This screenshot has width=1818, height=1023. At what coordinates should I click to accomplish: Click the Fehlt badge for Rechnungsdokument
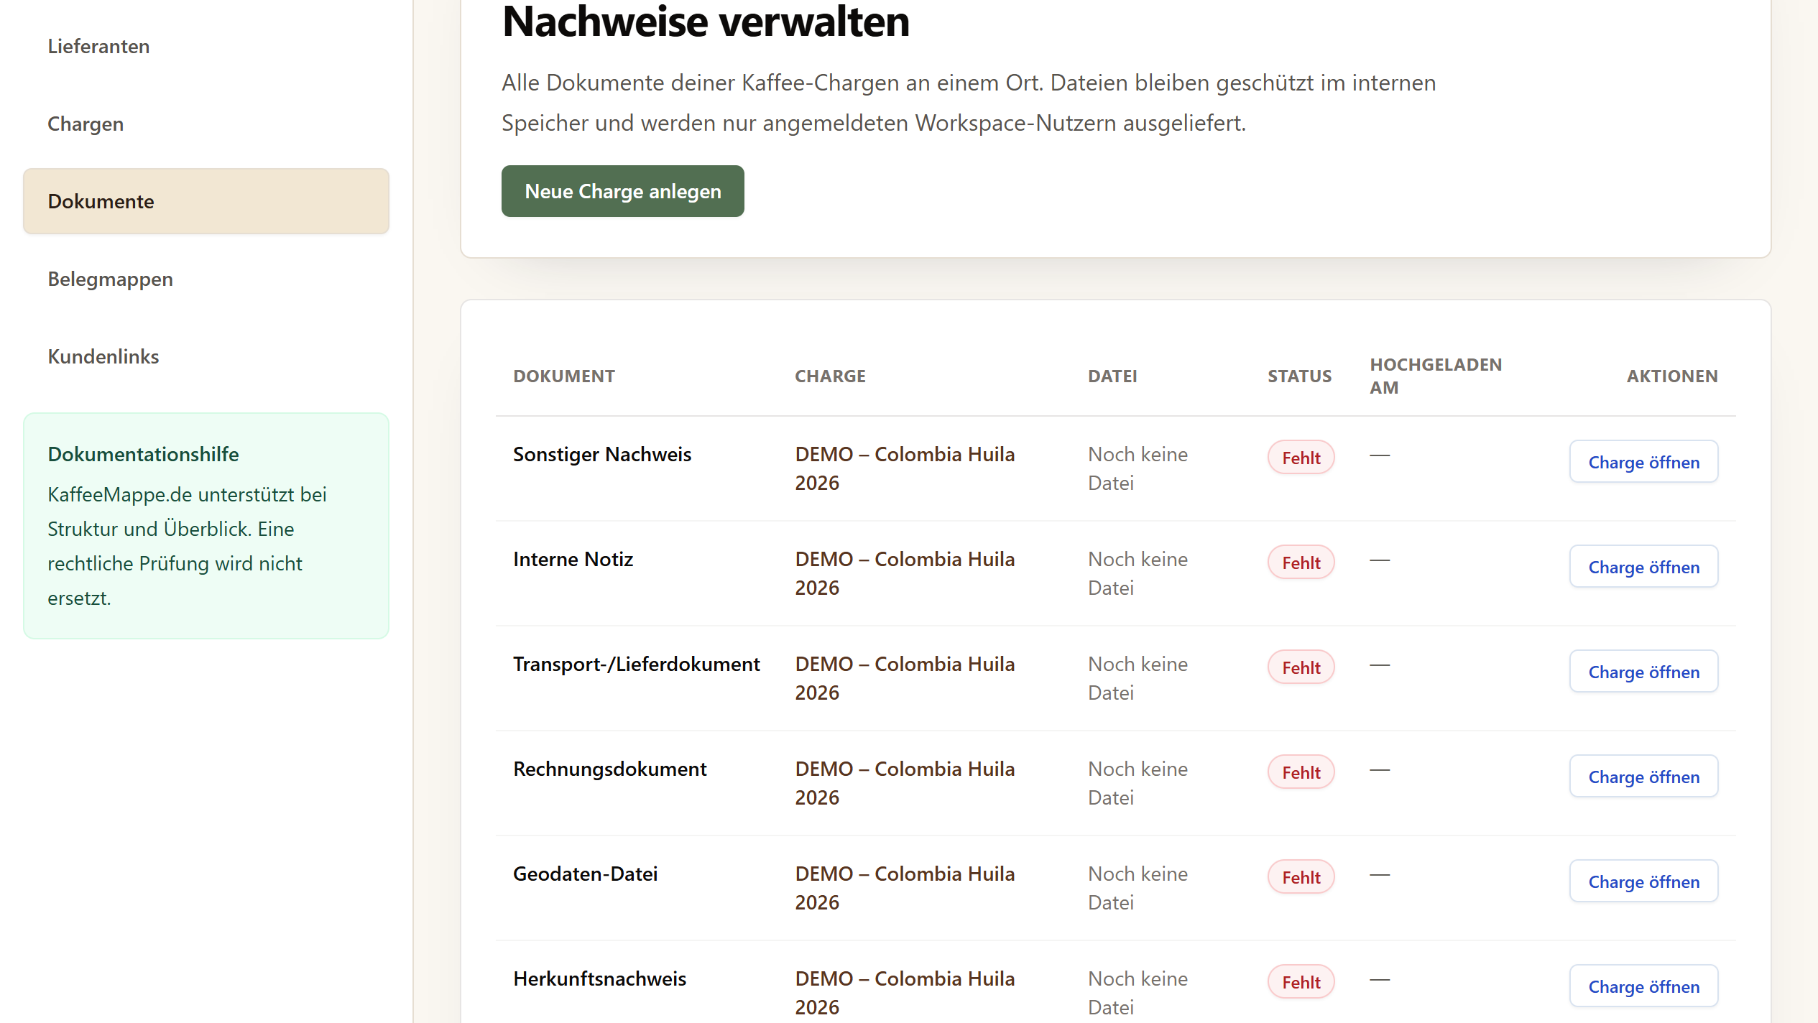click(1301, 772)
